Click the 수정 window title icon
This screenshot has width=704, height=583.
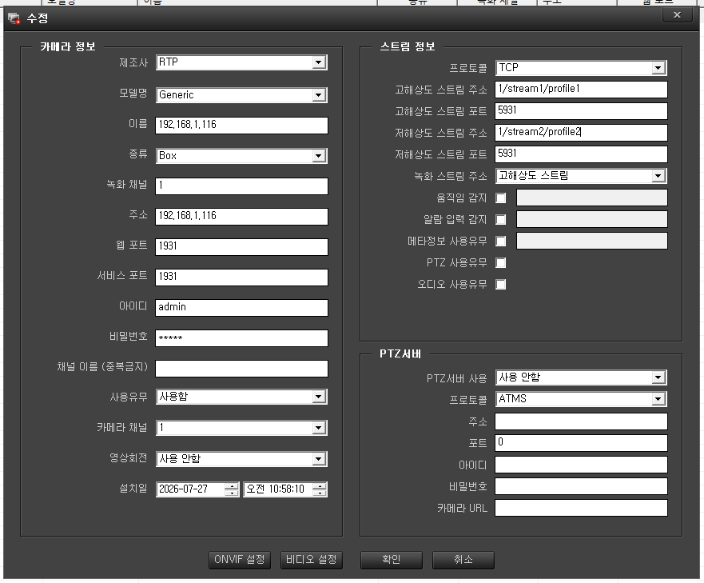coord(14,18)
